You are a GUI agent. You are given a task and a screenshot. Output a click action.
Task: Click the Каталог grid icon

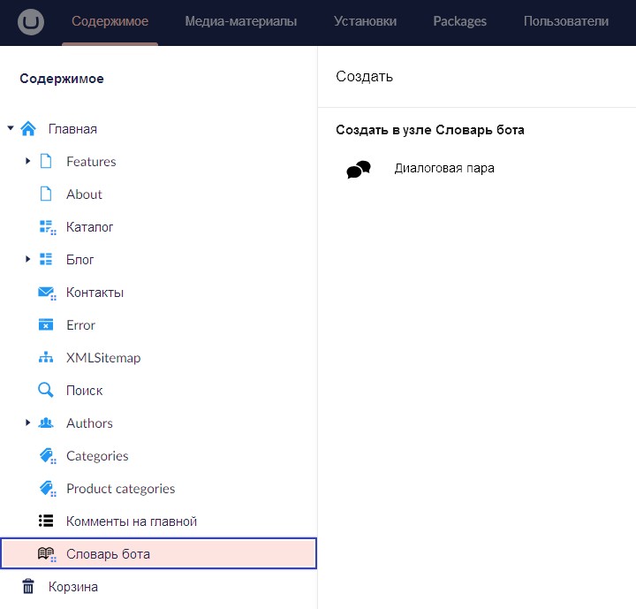coord(47,227)
